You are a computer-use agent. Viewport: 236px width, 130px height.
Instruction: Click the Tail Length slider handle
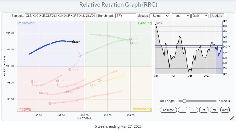(184, 101)
